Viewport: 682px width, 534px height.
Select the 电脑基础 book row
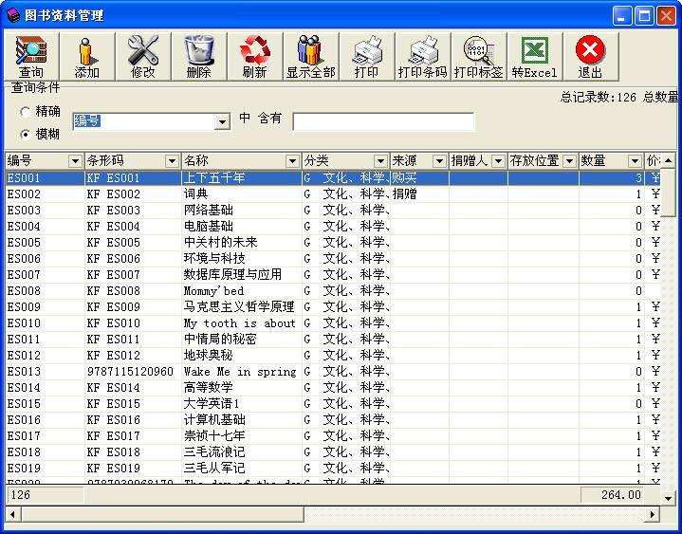pyautogui.click(x=333, y=226)
